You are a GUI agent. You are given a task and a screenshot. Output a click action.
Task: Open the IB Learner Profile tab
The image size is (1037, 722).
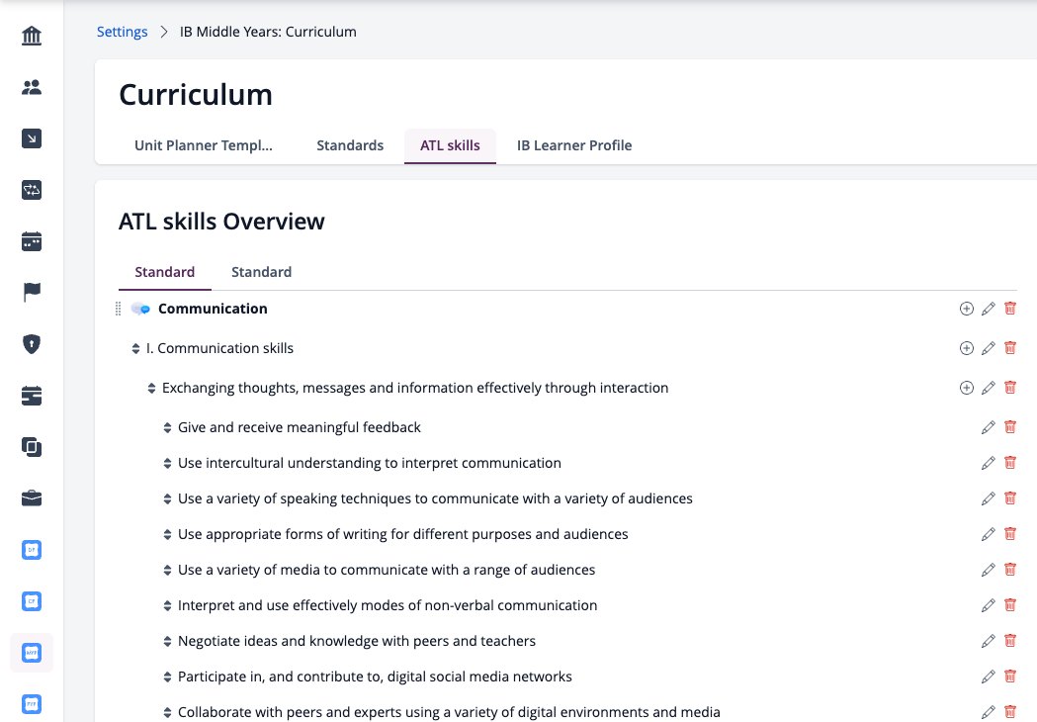pyautogui.click(x=574, y=145)
